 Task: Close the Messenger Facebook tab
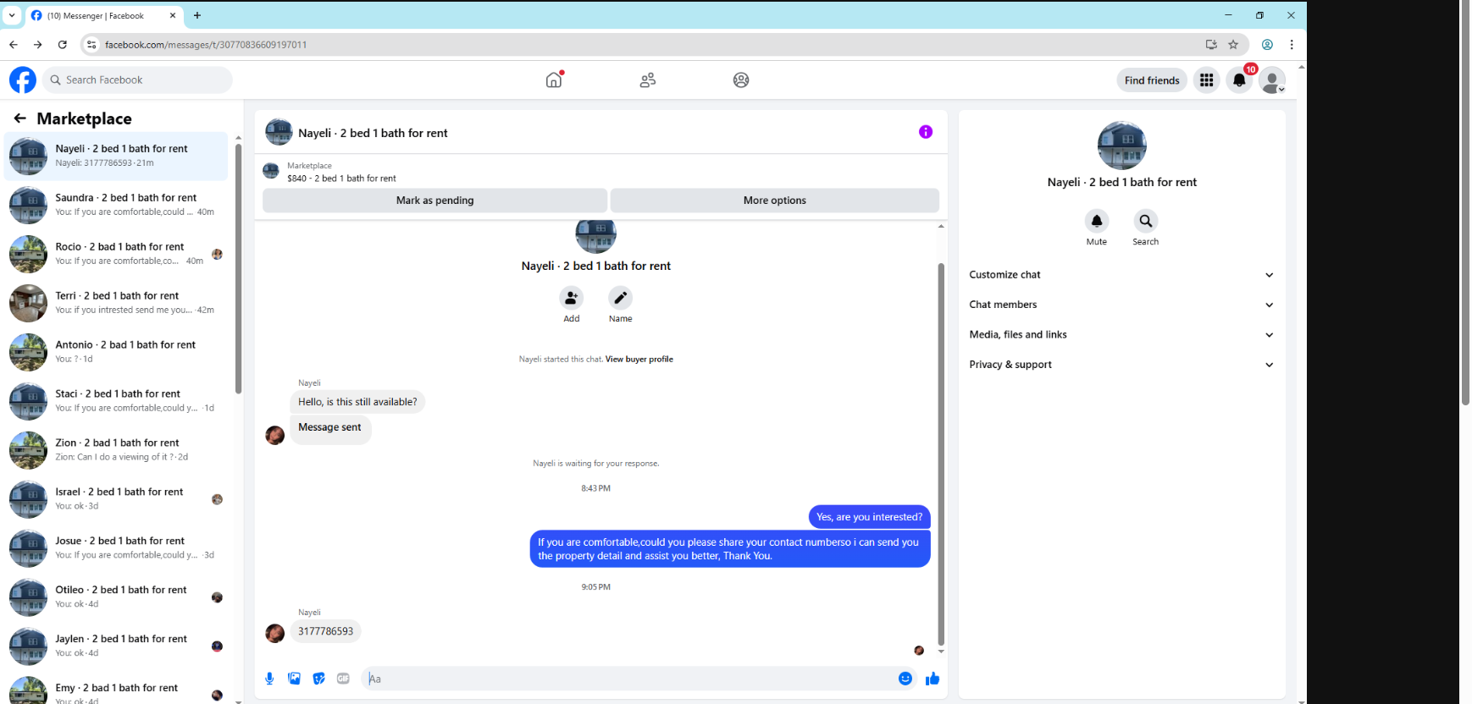[x=172, y=15]
